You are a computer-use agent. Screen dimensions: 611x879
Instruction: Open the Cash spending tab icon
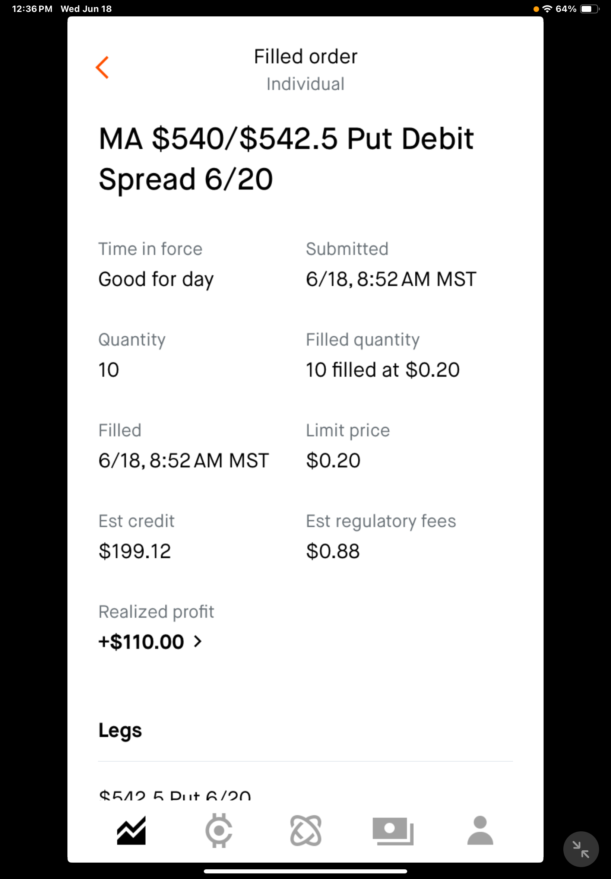pos(393,831)
